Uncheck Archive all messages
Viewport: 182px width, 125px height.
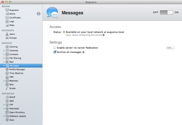point(55,52)
